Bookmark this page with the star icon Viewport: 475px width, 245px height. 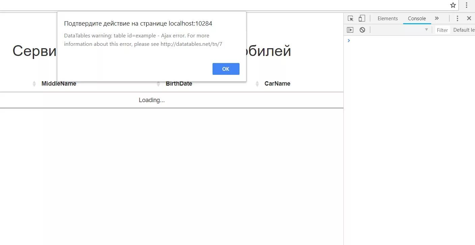(x=453, y=5)
